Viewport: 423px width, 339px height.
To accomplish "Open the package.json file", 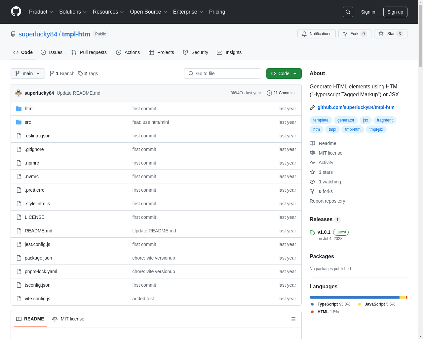I will pyautogui.click(x=38, y=258).
